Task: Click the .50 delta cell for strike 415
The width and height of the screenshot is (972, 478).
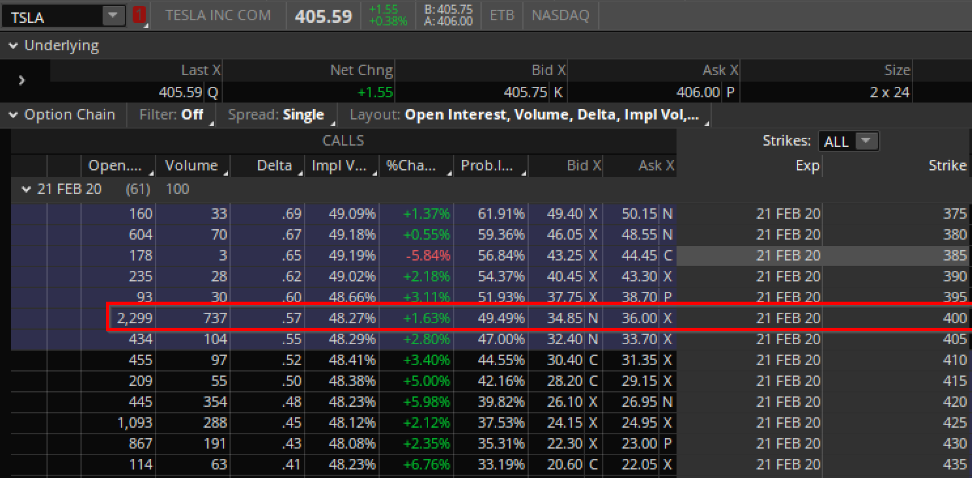Action: [267, 381]
